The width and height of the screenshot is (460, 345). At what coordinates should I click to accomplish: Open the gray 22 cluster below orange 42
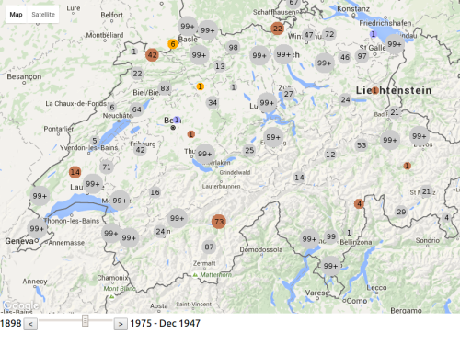[137, 74]
